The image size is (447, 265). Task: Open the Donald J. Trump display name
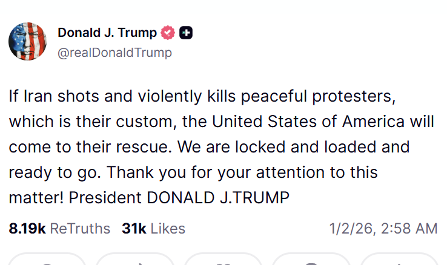point(107,33)
